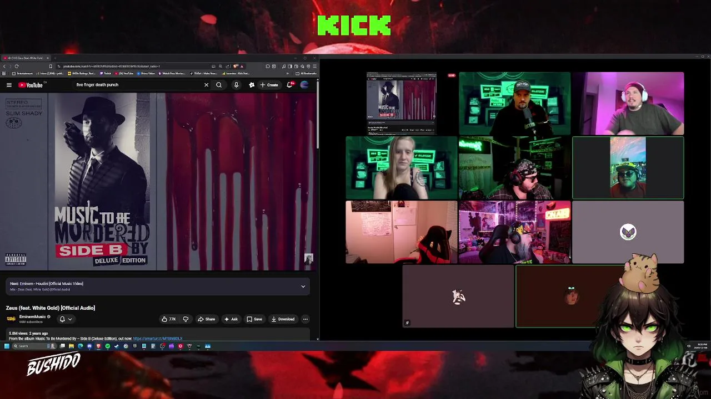Open a new browser tab
The height and width of the screenshot is (399, 711).
(55, 58)
